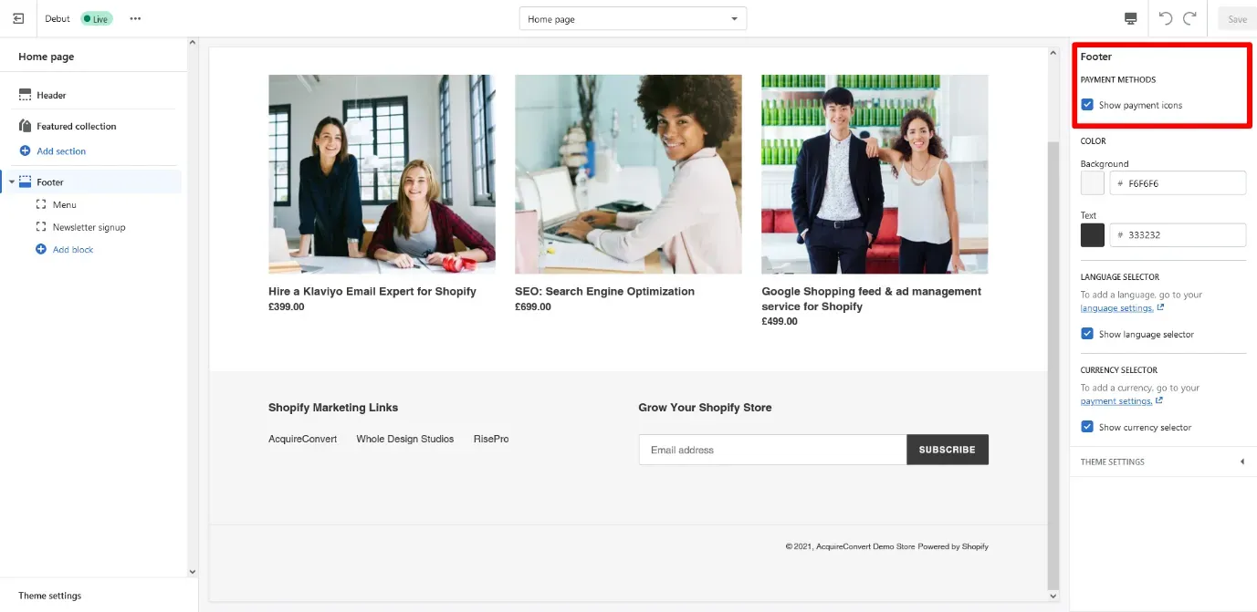1257x612 pixels.
Task: Toggle Show currency selector checkbox
Action: pyautogui.click(x=1087, y=427)
